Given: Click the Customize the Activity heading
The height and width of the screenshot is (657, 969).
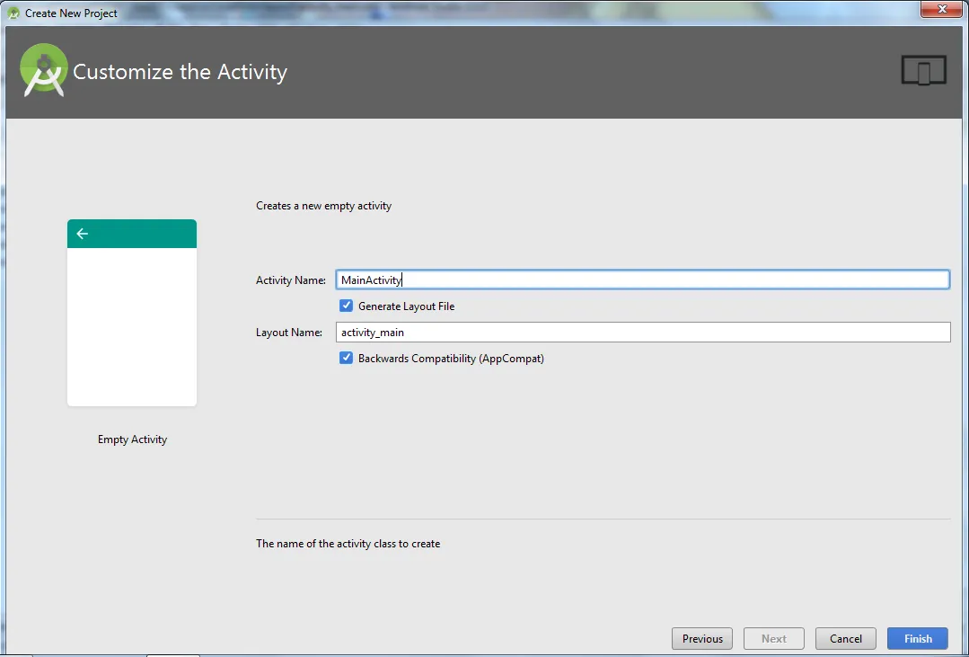Looking at the screenshot, I should click(x=180, y=72).
